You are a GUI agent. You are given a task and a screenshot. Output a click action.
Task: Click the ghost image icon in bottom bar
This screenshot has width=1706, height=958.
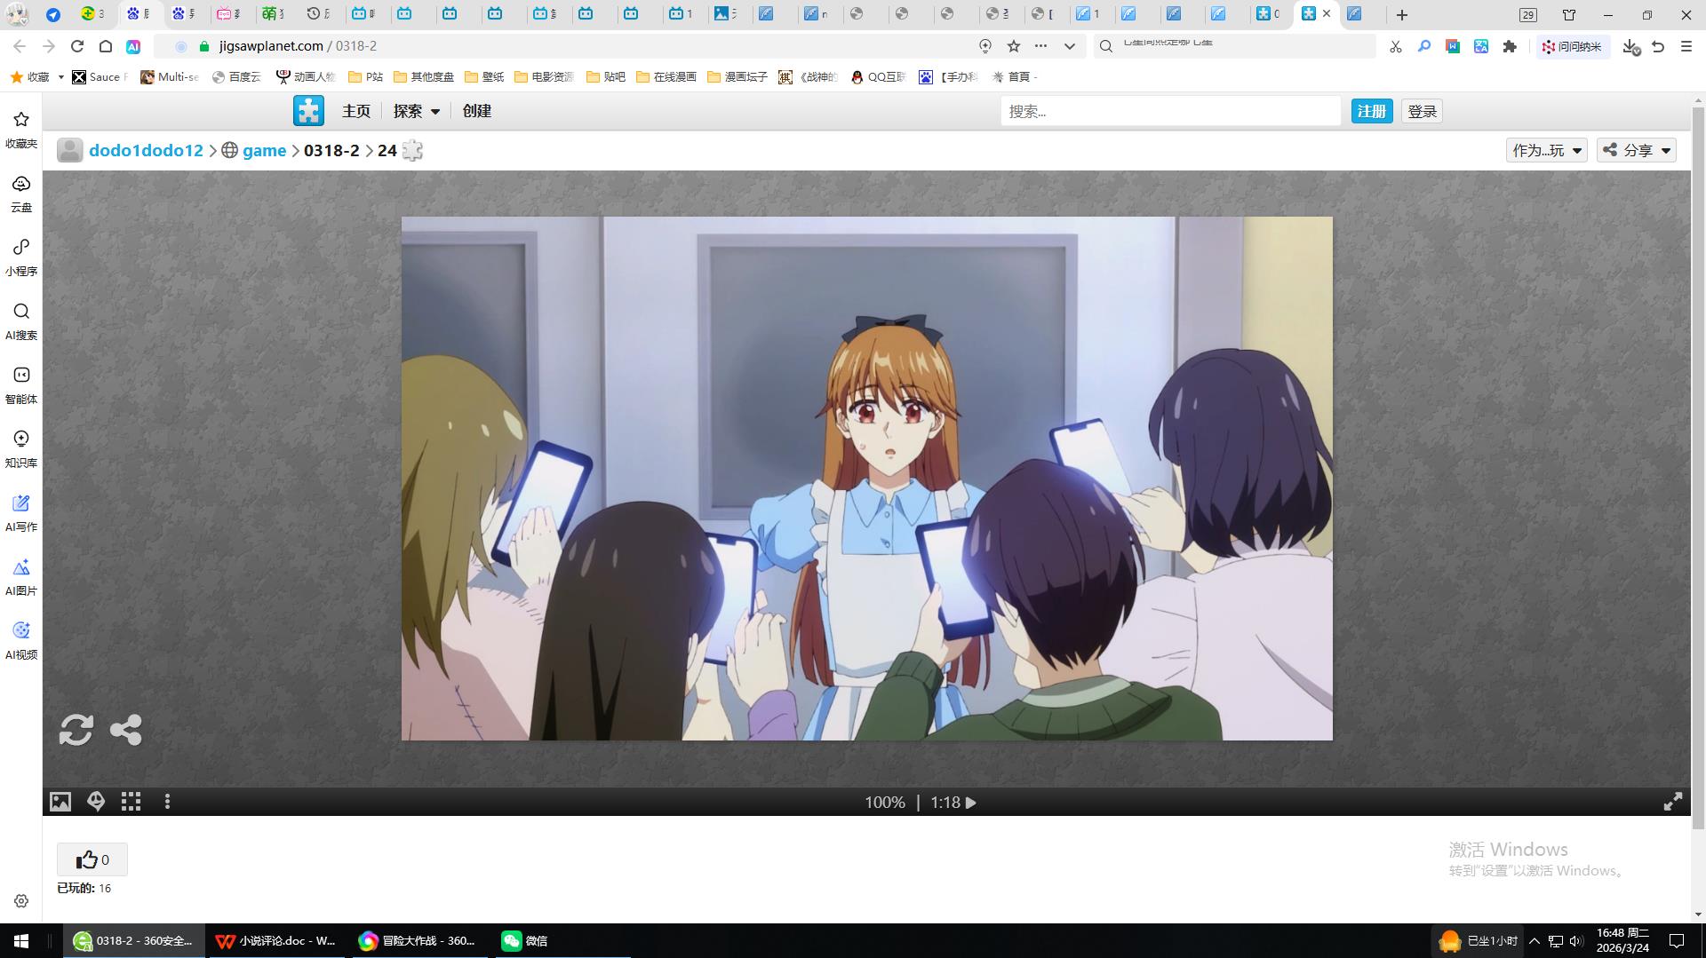(x=96, y=803)
